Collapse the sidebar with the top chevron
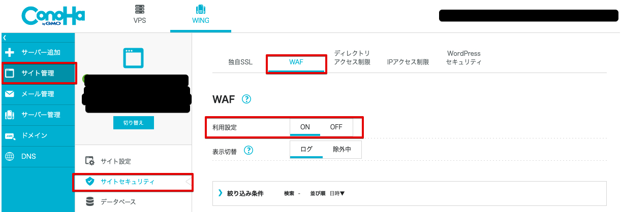Image resolution: width=621 pixels, height=212 pixels. pyautogui.click(x=4, y=38)
